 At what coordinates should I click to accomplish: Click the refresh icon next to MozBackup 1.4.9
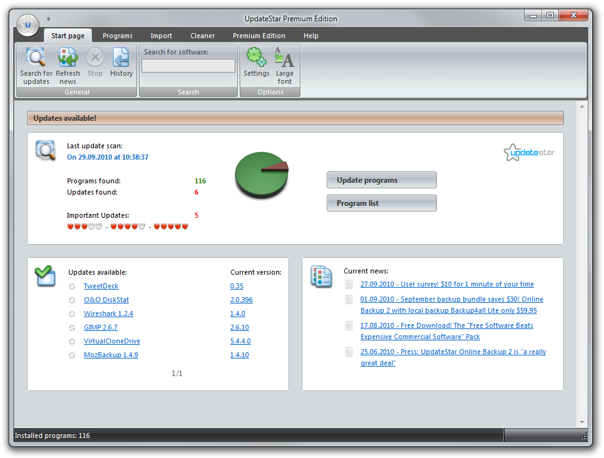(72, 355)
